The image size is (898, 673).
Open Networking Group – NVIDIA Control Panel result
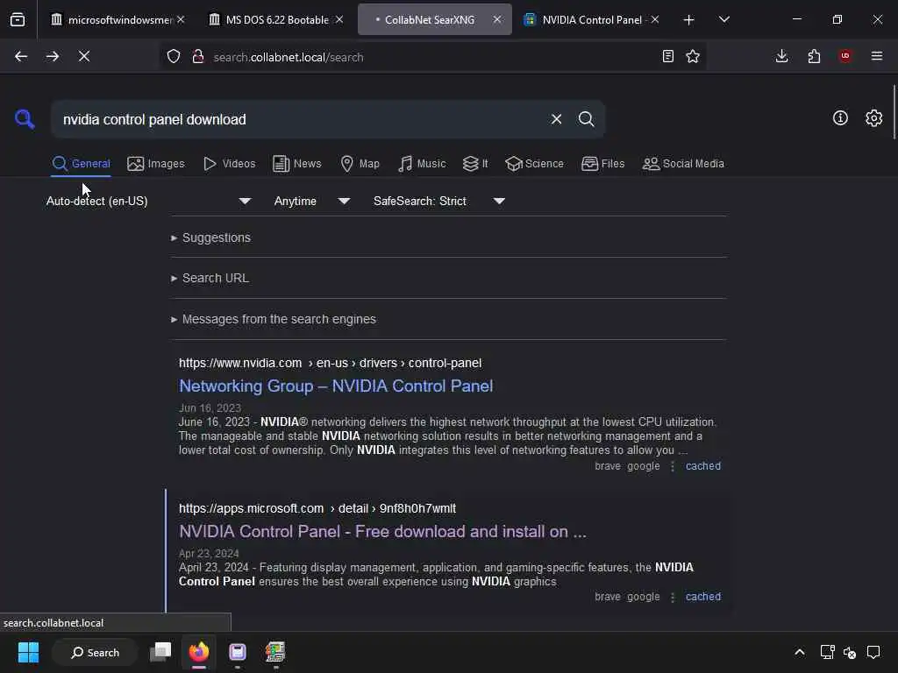click(336, 386)
